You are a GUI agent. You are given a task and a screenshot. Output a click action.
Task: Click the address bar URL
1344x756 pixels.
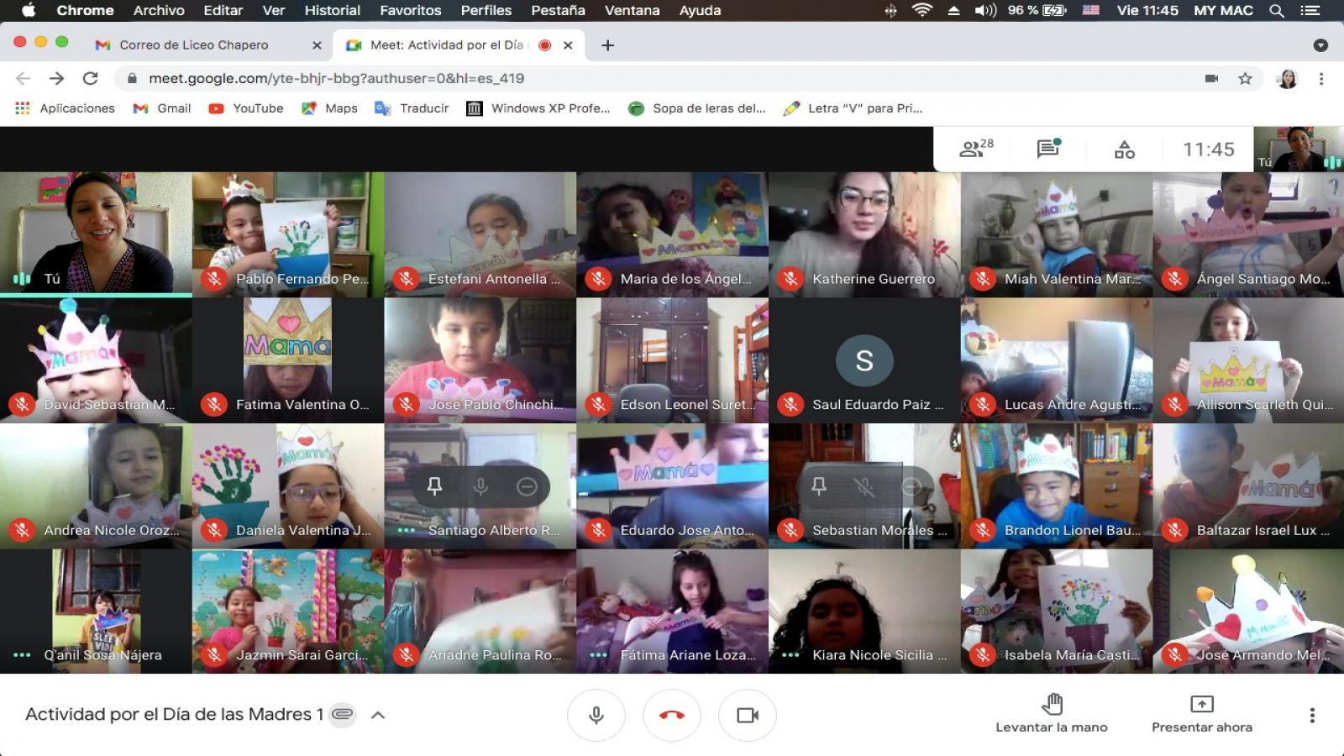point(336,78)
